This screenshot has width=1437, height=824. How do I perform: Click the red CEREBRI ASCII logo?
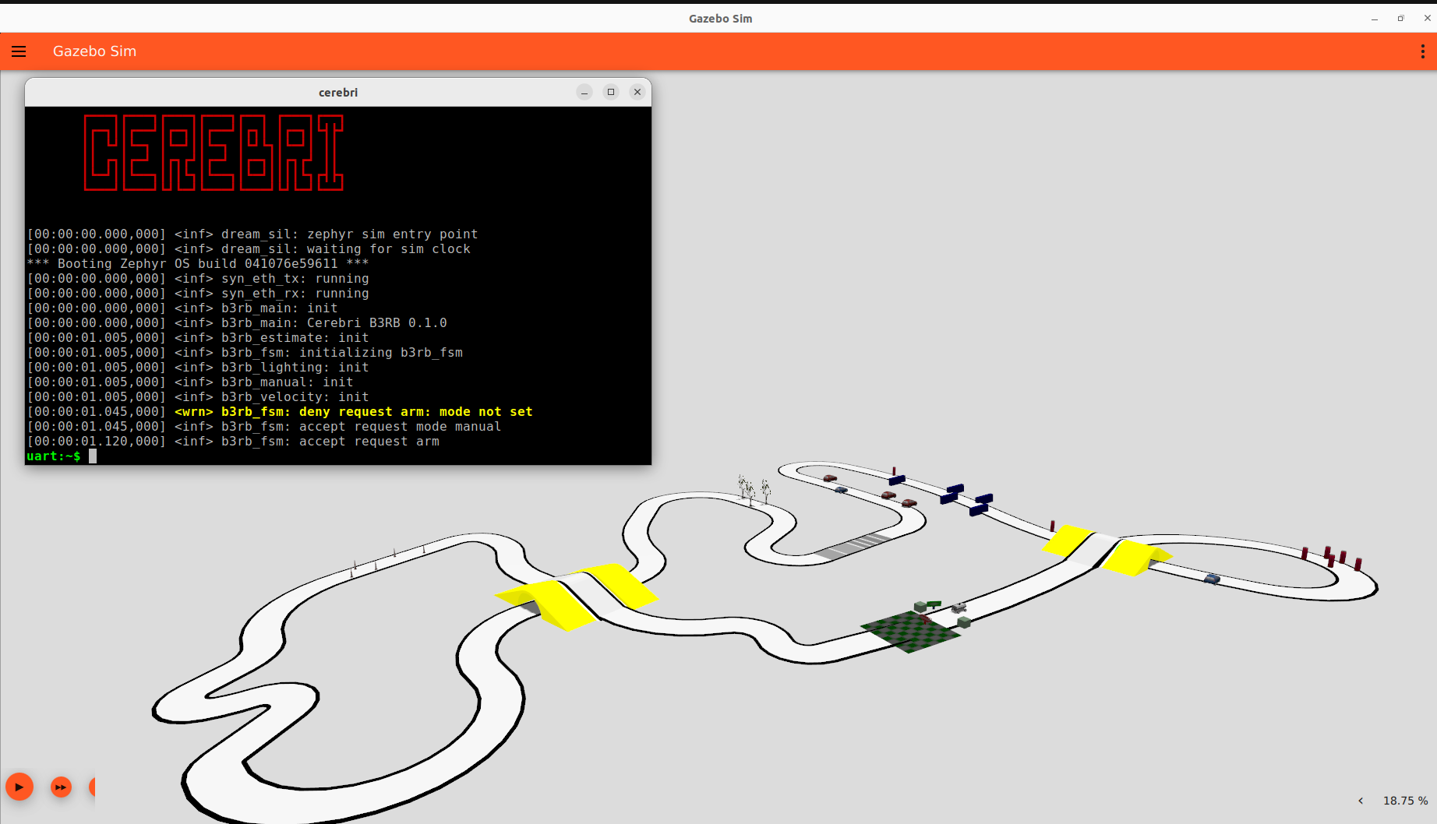[x=214, y=153]
